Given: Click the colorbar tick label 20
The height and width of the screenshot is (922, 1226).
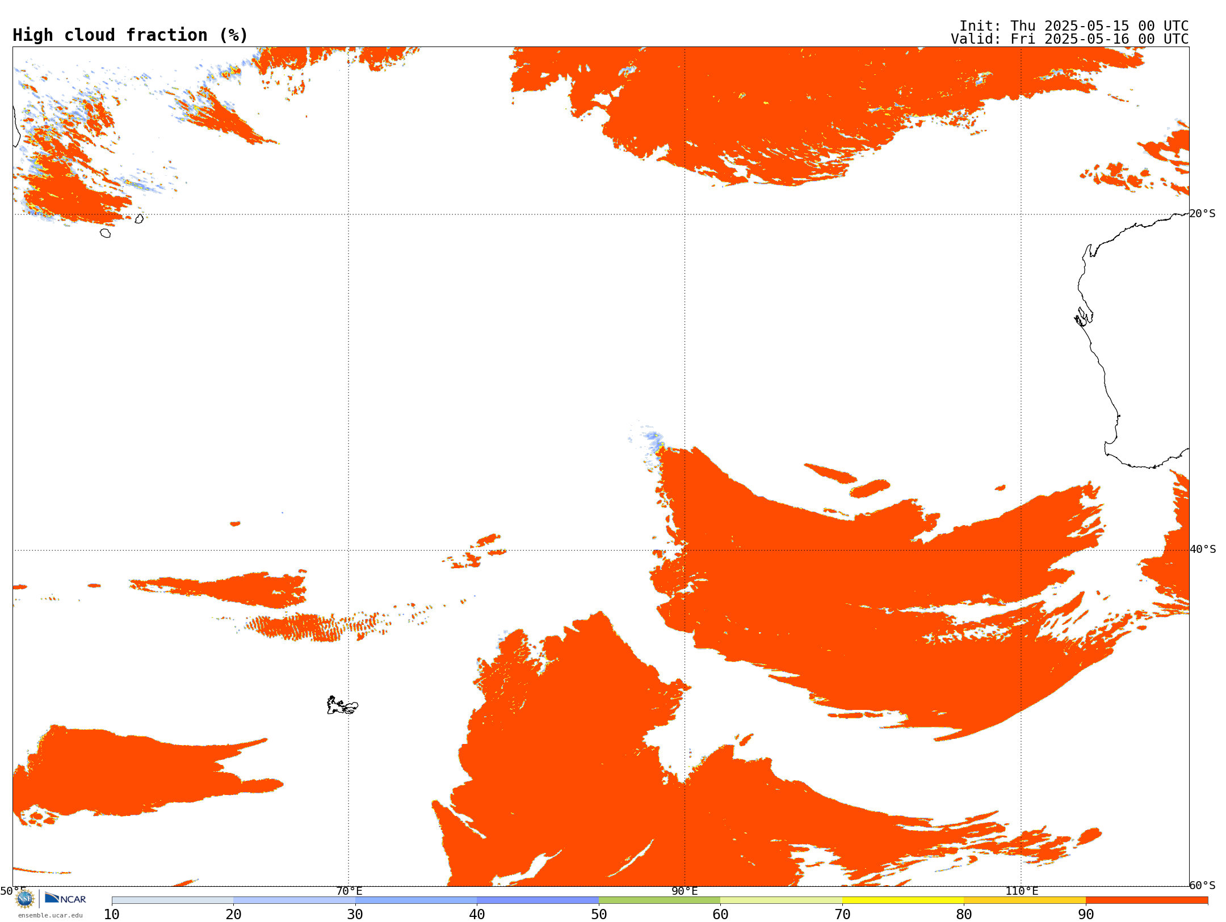Looking at the screenshot, I should (233, 915).
